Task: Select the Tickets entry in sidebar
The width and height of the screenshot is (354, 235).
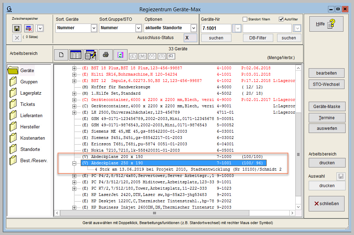Action: point(27,104)
